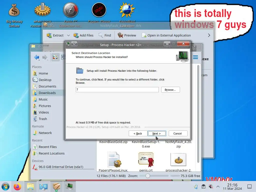The height and width of the screenshot is (192, 256).
Task: Open the file manager taskbar icon
Action: point(30,186)
